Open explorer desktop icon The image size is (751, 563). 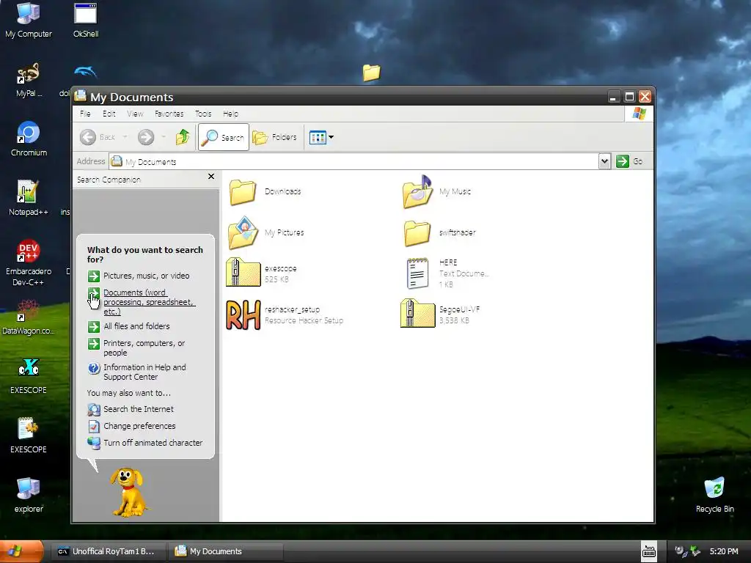coord(29,495)
